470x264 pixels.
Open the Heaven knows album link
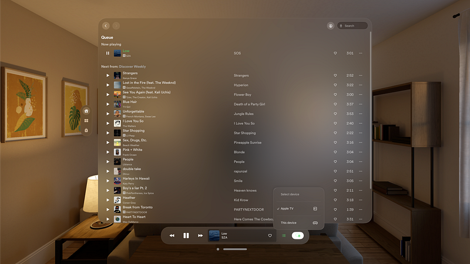[245, 190]
